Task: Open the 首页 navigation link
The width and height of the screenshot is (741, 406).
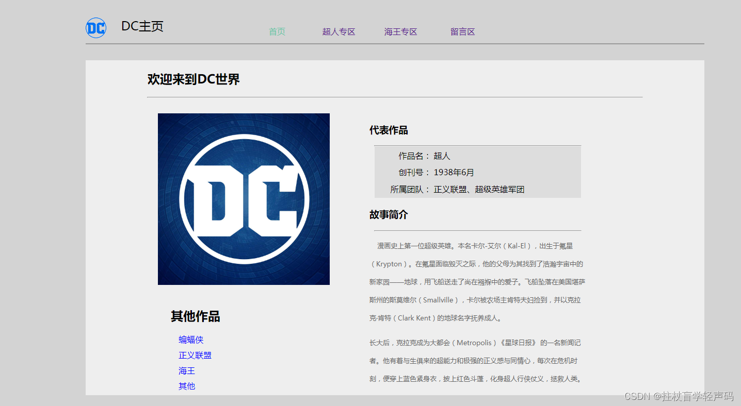Action: 277,32
